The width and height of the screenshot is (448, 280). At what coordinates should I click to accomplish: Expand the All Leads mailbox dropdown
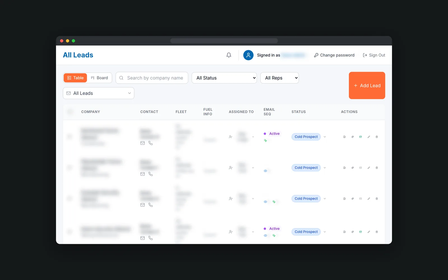click(99, 93)
